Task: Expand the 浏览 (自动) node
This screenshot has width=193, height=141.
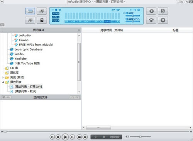Action: pos(3,77)
